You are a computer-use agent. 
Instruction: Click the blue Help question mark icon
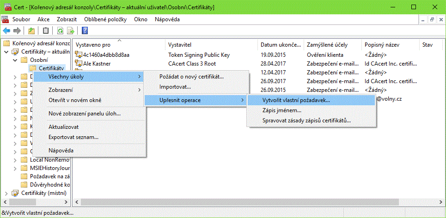click(x=85, y=31)
